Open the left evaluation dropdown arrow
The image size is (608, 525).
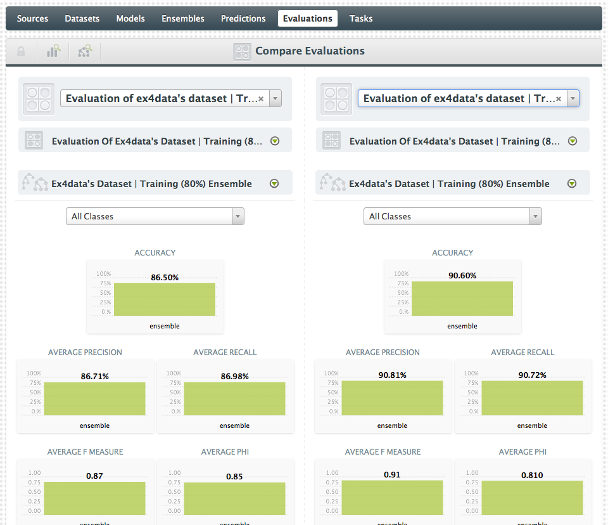point(275,99)
